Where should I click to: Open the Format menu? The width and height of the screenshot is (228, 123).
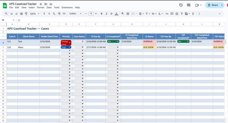coord(40,7)
